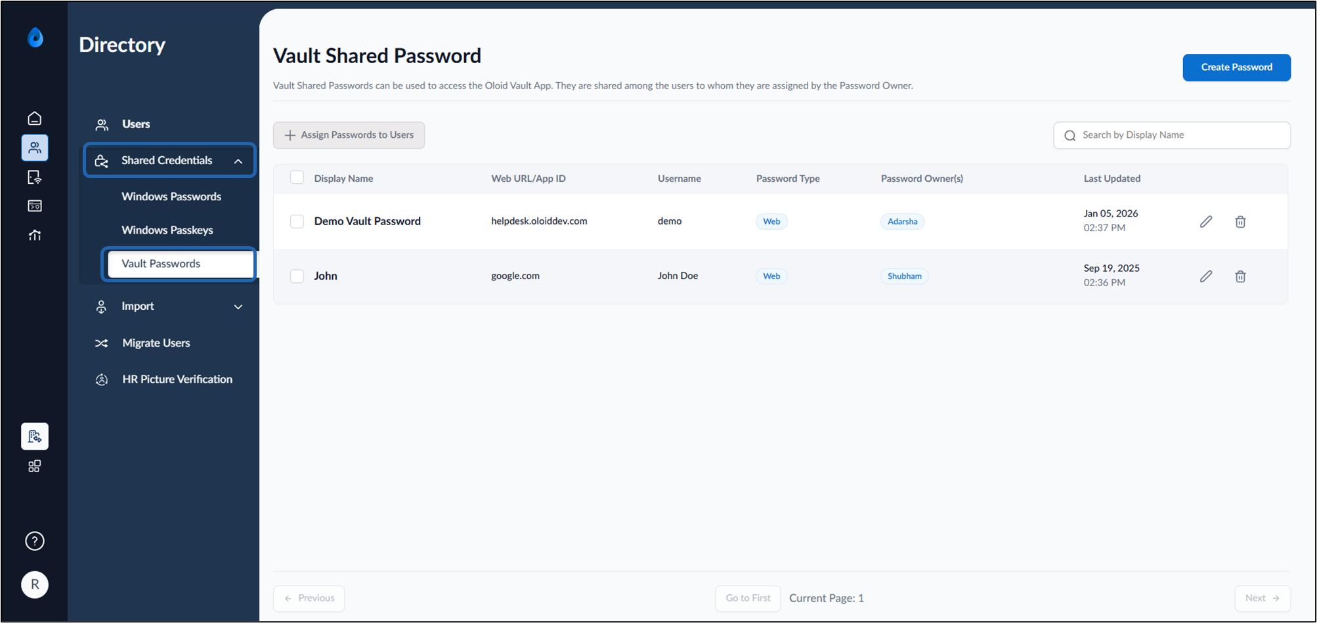Click the John Doe username cell
This screenshot has width=1317, height=623.
(x=678, y=276)
